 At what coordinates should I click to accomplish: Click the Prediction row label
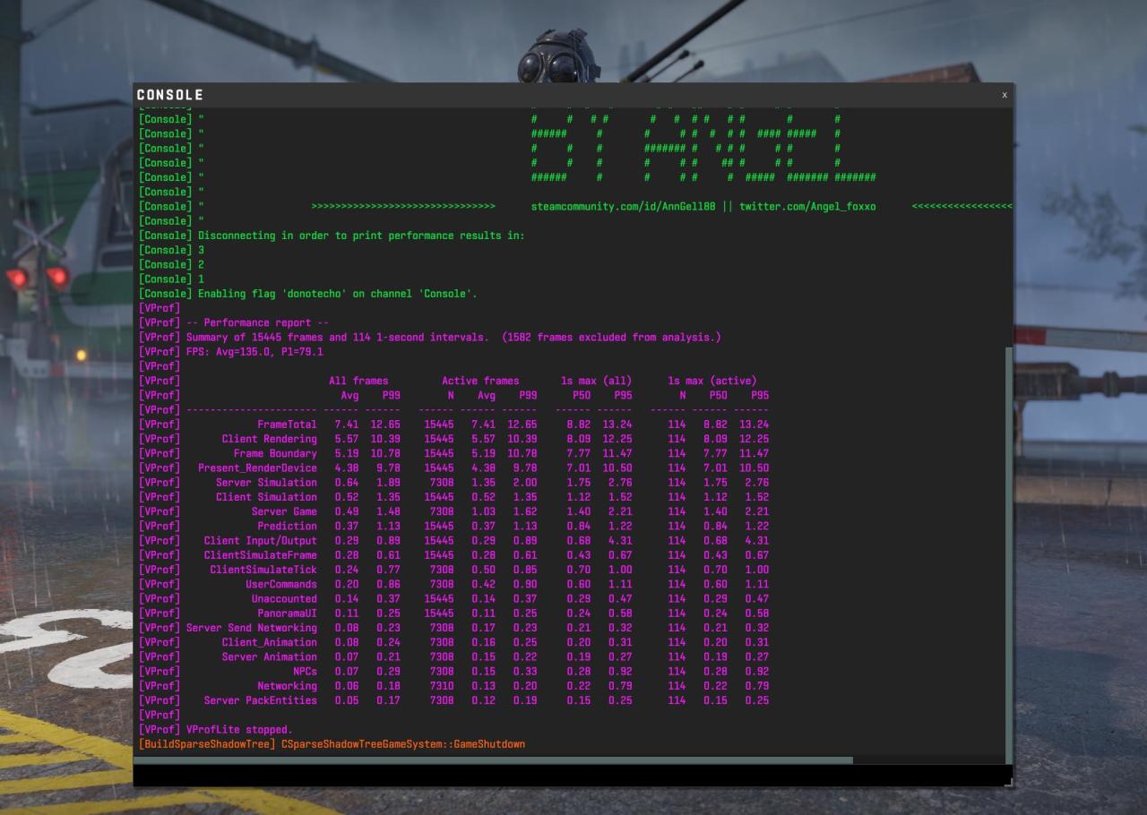(x=287, y=526)
